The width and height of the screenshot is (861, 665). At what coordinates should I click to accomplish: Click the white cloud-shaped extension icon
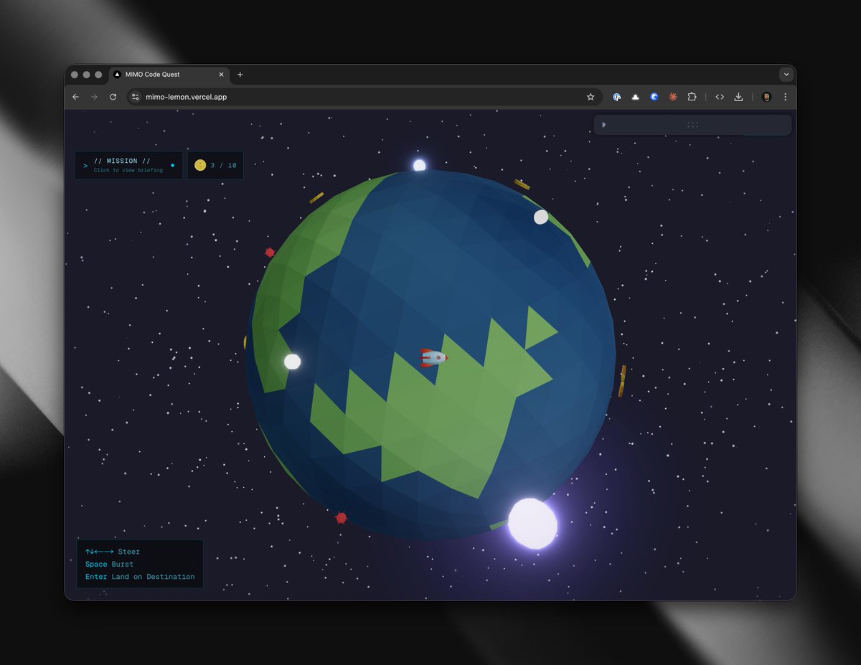(636, 97)
